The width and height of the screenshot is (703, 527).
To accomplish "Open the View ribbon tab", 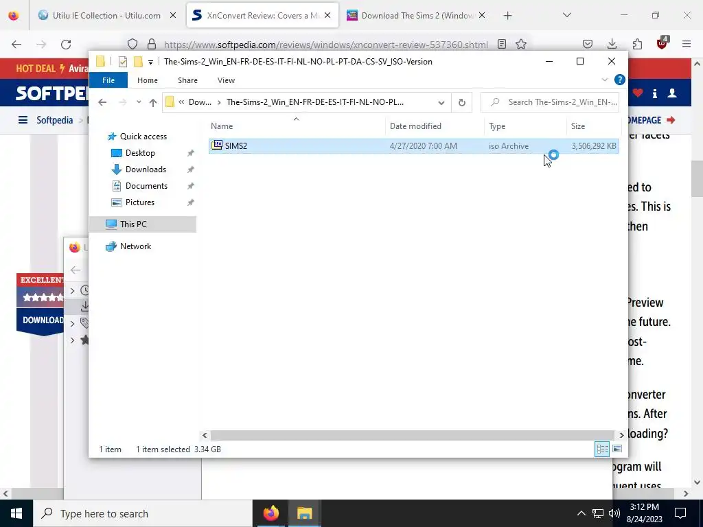I will [226, 80].
